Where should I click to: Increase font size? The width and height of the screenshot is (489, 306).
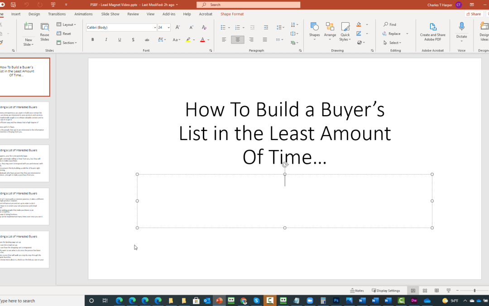point(177,28)
